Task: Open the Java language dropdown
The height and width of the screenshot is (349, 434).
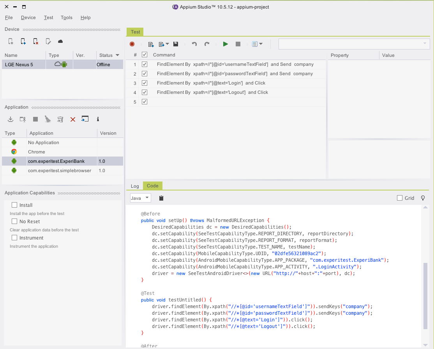Action: coord(141,198)
